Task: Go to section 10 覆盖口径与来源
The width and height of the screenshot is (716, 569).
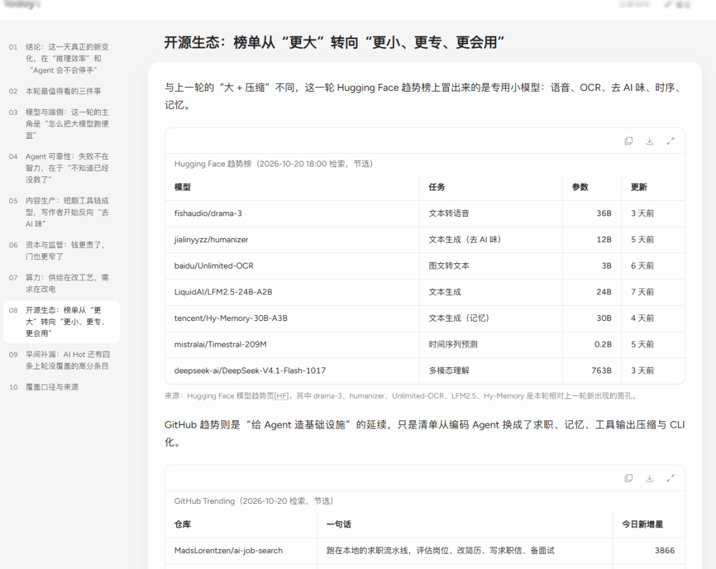Action: click(62, 387)
